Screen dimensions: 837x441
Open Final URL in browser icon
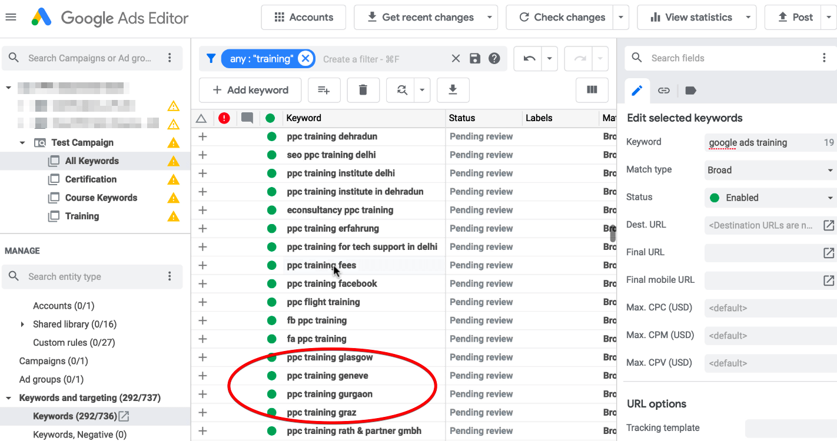click(829, 253)
